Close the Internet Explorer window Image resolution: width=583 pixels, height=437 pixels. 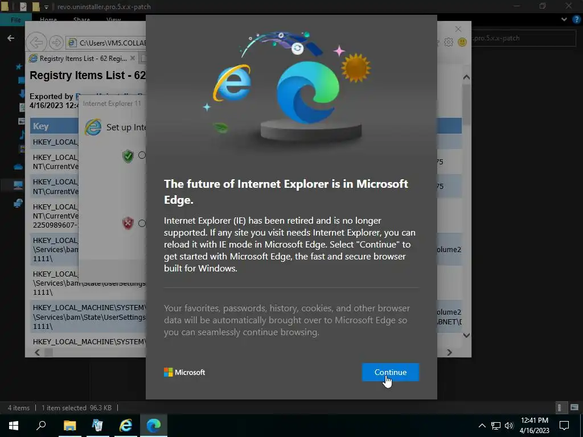coord(458,29)
